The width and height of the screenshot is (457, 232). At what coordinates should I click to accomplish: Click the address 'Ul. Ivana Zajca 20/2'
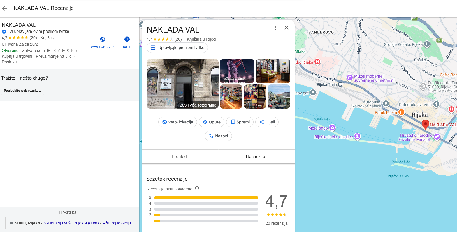tap(20, 44)
